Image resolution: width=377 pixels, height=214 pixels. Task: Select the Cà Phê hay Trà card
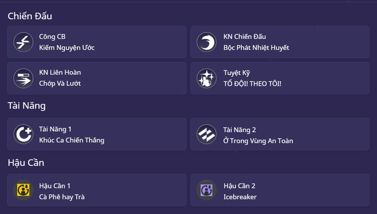click(x=62, y=197)
